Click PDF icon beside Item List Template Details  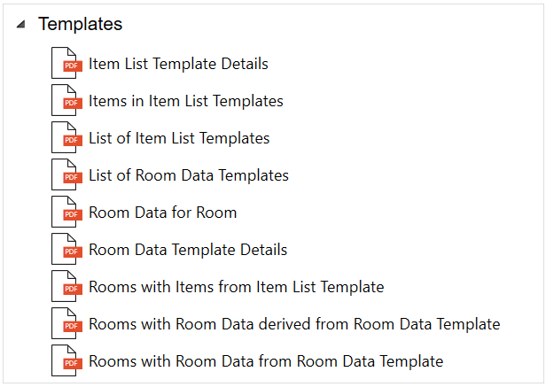point(66,65)
